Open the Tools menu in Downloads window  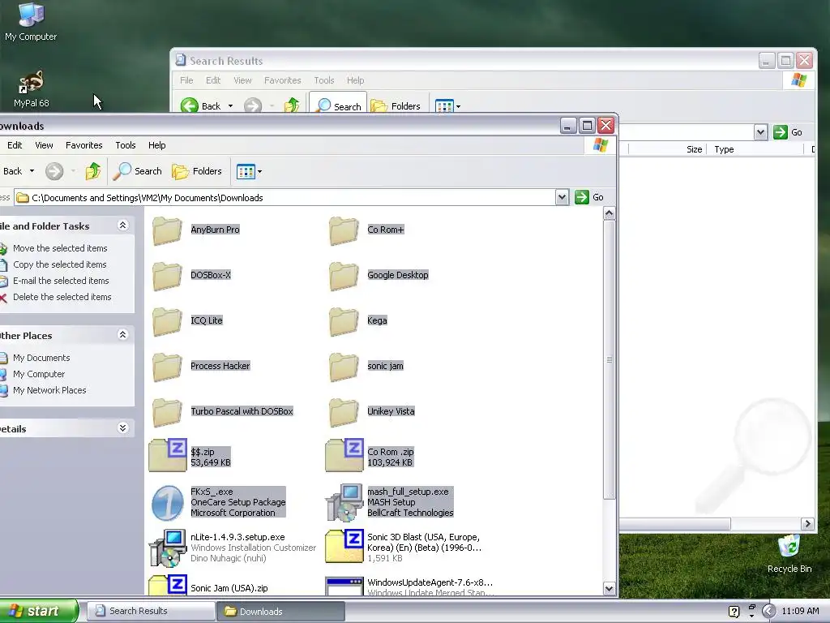pyautogui.click(x=126, y=145)
